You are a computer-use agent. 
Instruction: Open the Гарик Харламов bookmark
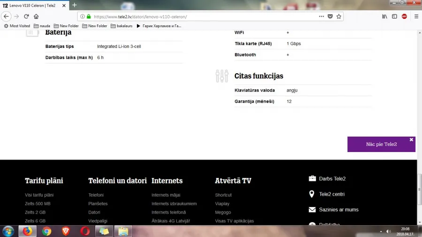coord(159,26)
